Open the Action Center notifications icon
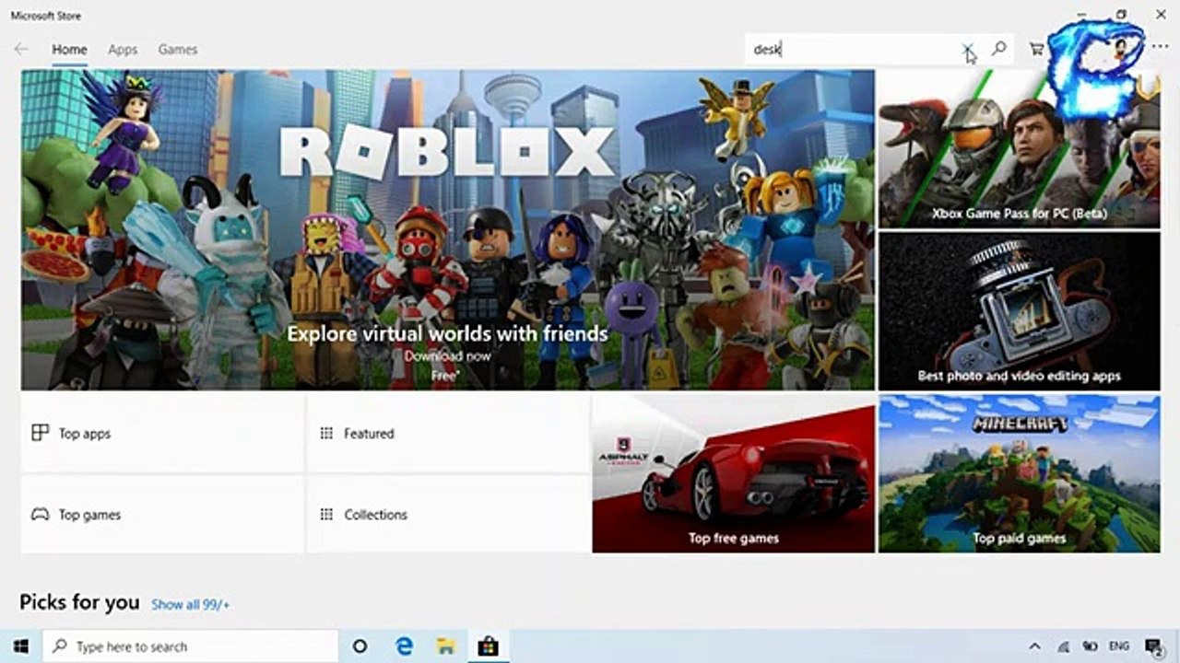The height and width of the screenshot is (663, 1180). click(1153, 646)
